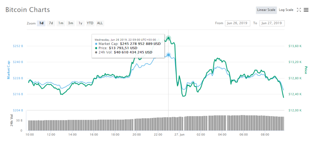The image size is (311, 143).
Task: Select the ALL zoom range
Action: (x=100, y=23)
